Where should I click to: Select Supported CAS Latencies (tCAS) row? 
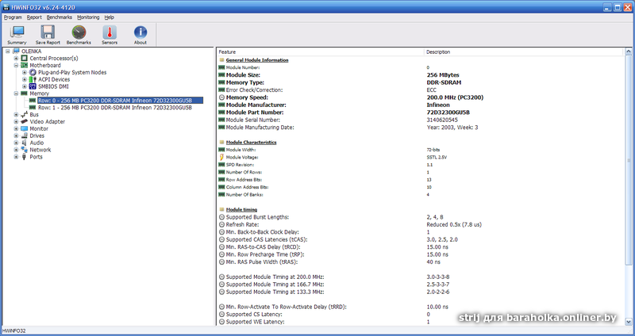(420, 239)
